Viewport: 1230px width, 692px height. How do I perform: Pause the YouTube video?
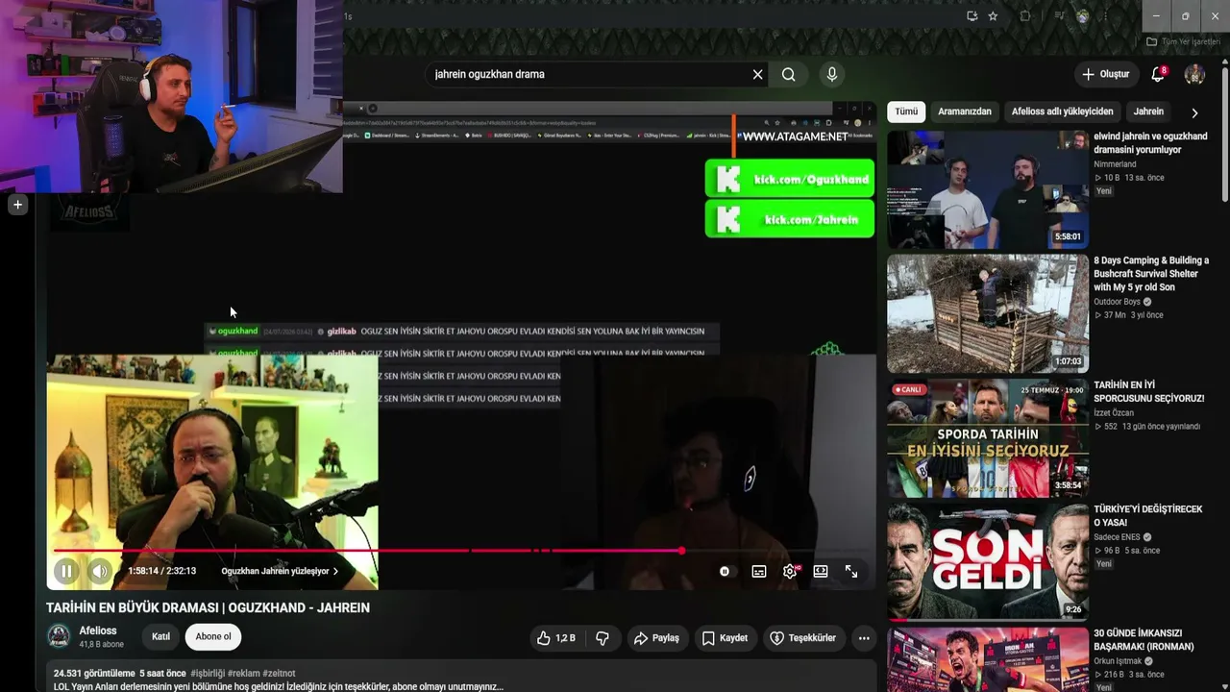(66, 571)
